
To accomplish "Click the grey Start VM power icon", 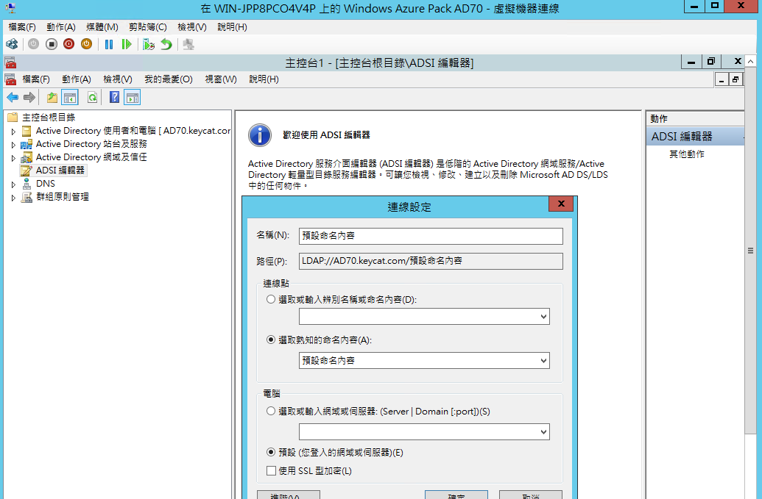I will click(33, 45).
